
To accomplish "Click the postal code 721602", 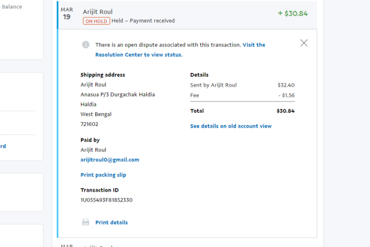I will tap(89, 124).
